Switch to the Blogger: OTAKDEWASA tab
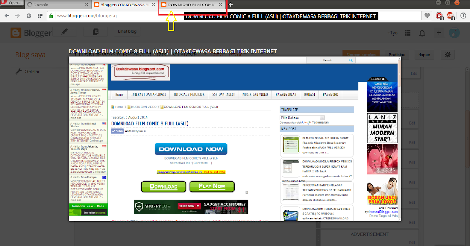 [x=124, y=5]
